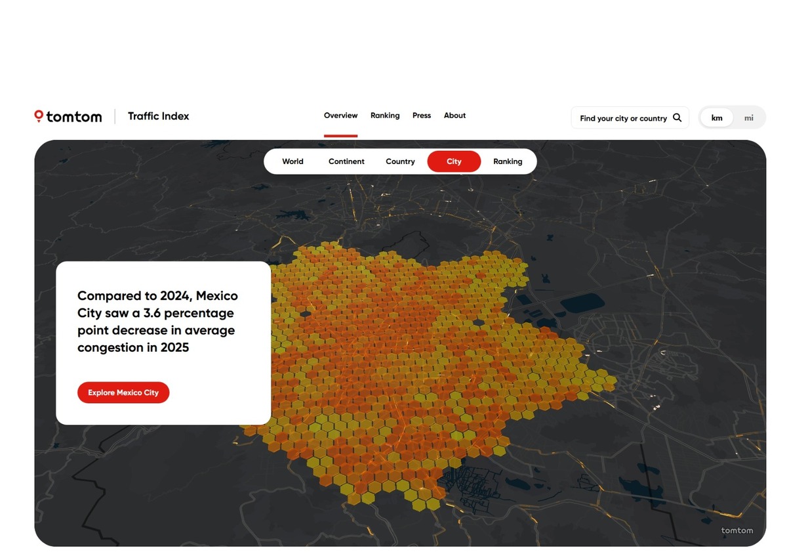Select the active City tab
The height and width of the screenshot is (554, 787).
[454, 161]
